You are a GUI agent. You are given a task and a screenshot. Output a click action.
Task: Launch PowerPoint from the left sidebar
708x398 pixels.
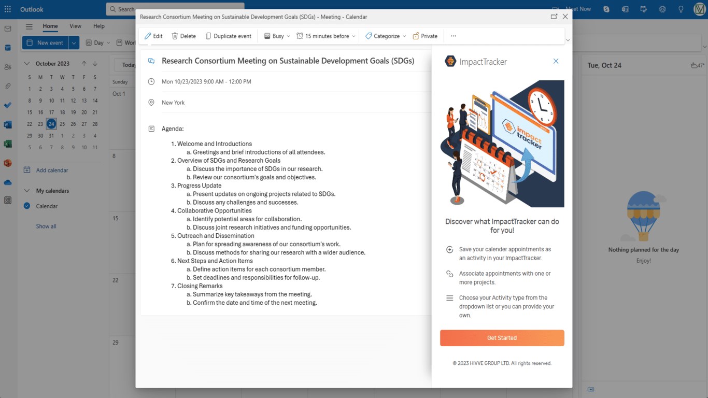[8, 163]
